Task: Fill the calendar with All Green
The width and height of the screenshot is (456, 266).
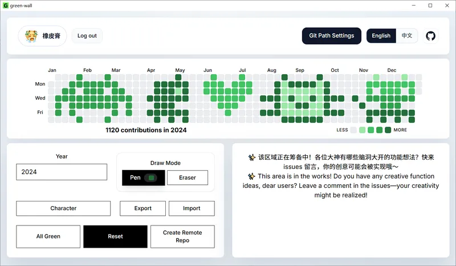Action: click(48, 236)
